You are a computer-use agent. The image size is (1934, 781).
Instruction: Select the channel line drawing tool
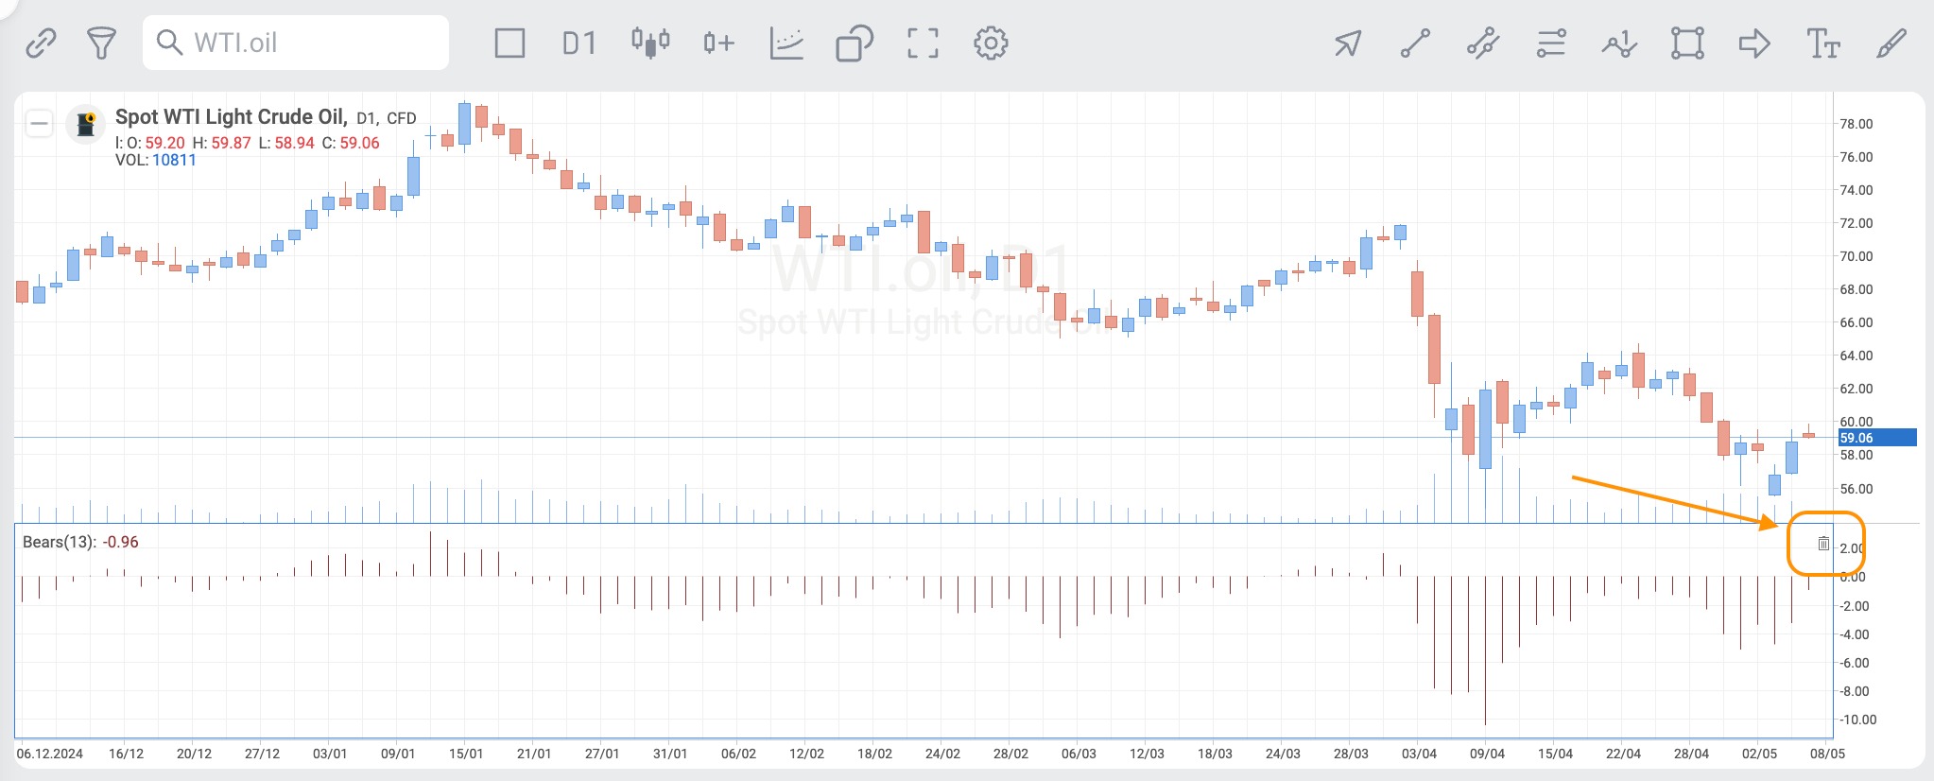pos(1483,43)
